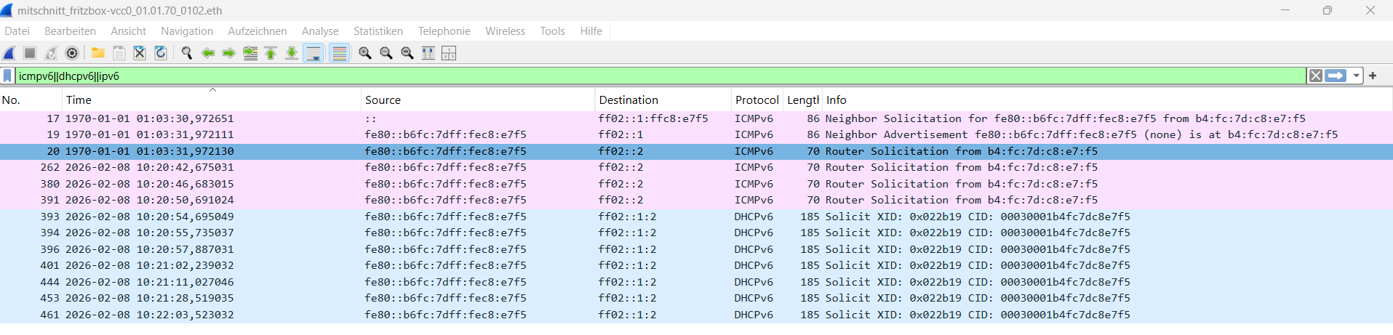Open capture options gear icon
The height and width of the screenshot is (335, 1393).
coord(72,53)
